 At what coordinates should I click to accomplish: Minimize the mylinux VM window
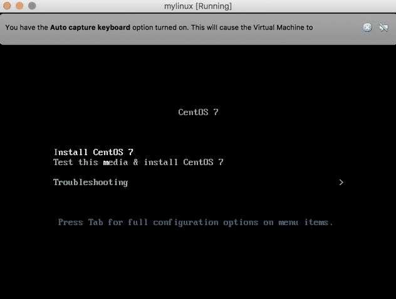click(x=19, y=6)
